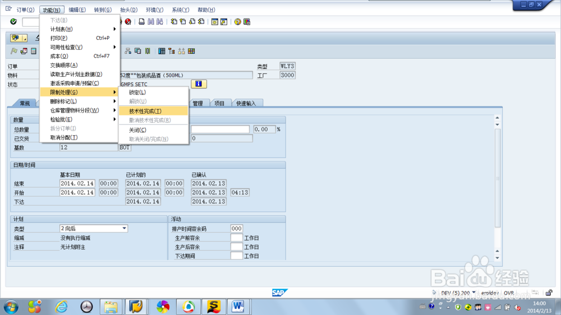Click the 排产时间容余码 field showing 000
The image size is (561, 315).
(x=237, y=229)
